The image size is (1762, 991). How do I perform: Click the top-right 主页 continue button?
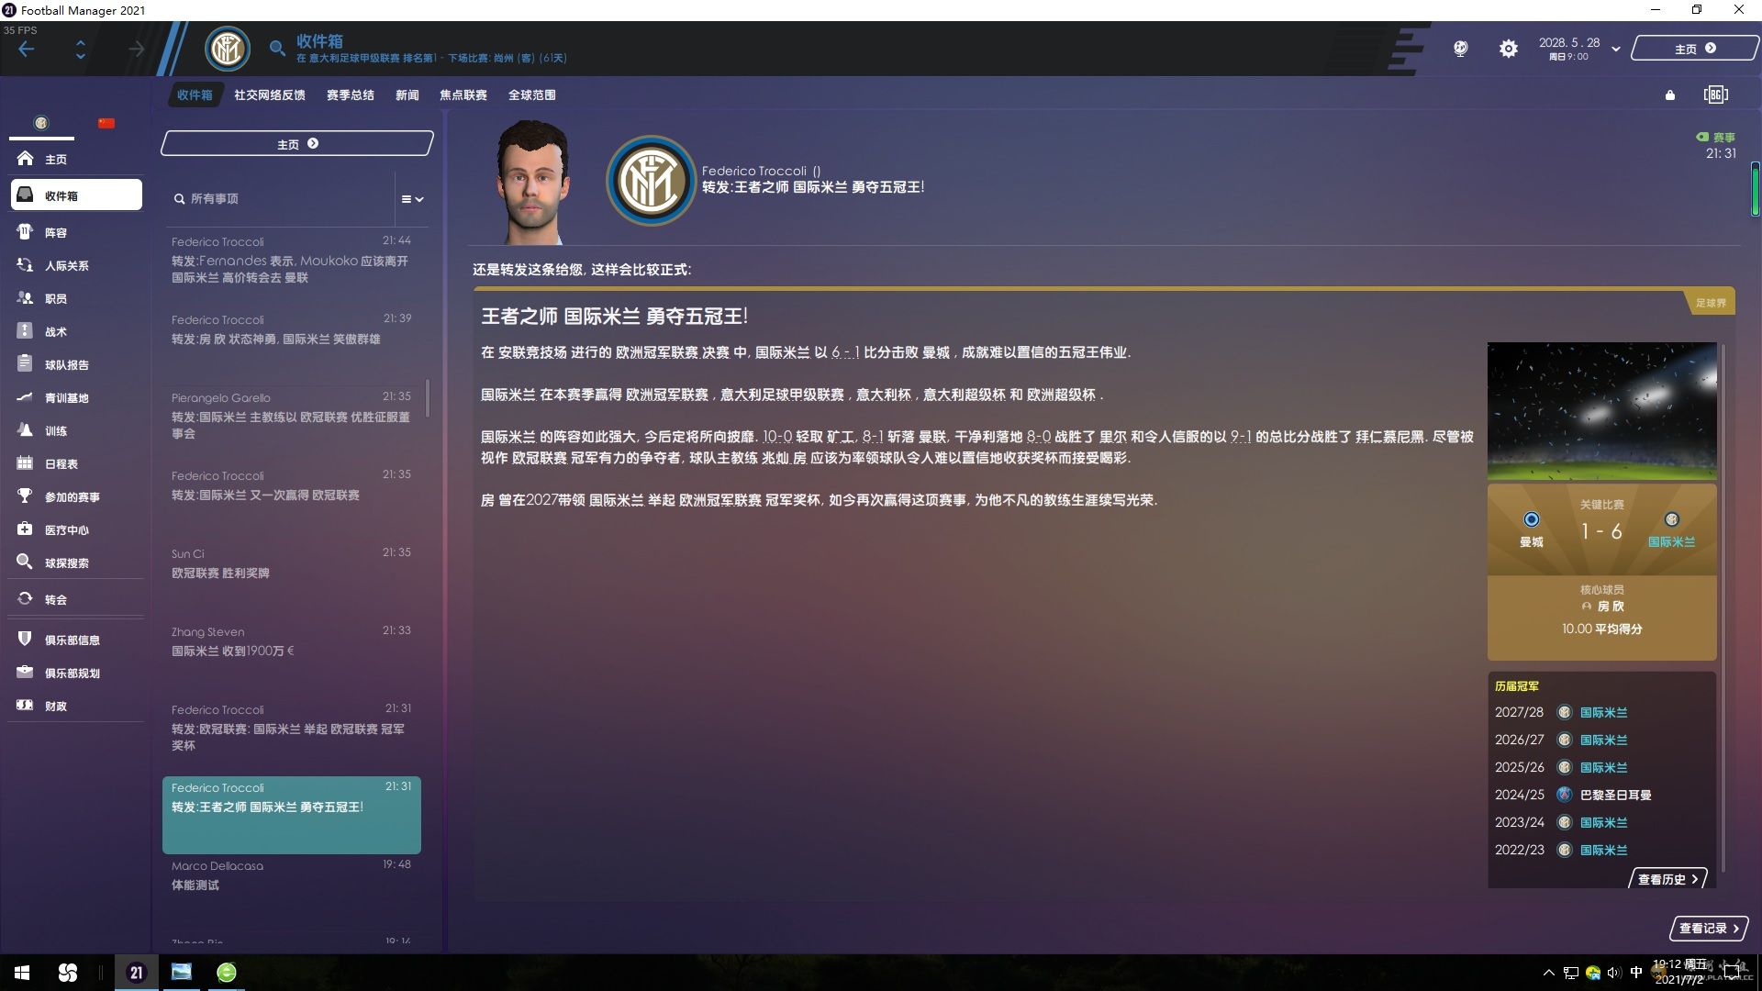tap(1694, 49)
